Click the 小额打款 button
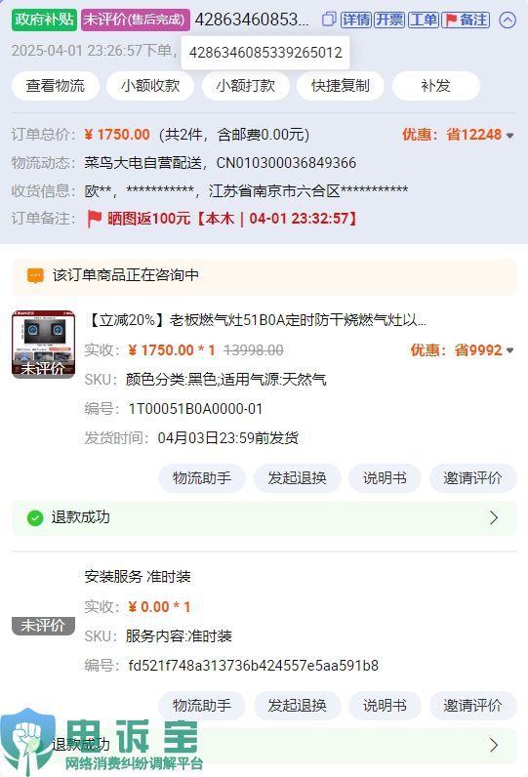Screen dimensions: 528x777 (246, 86)
